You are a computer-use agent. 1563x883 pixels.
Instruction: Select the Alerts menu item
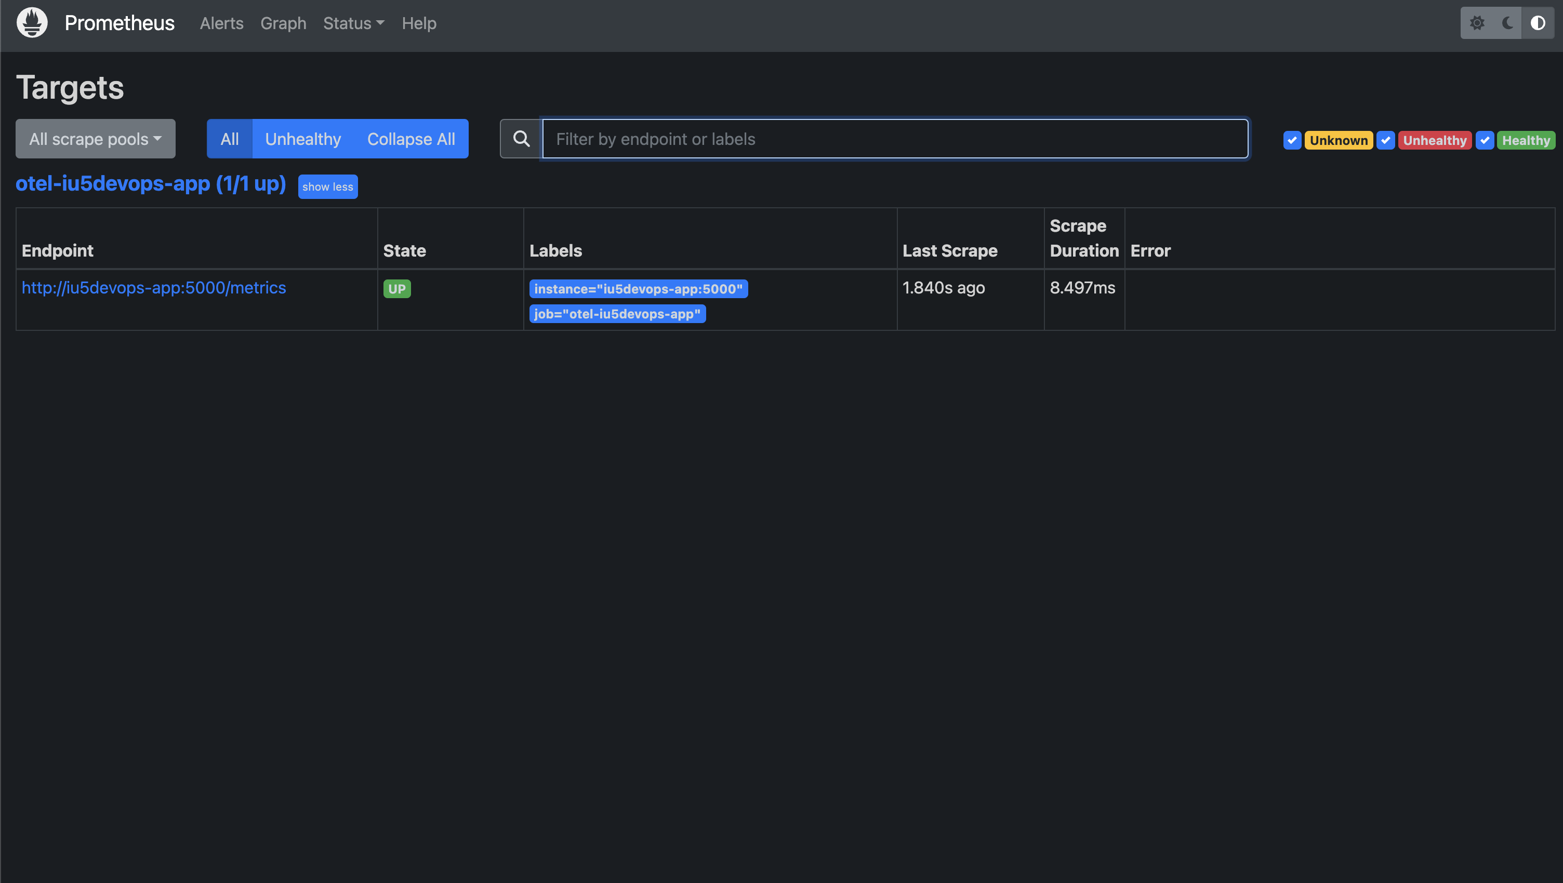click(x=221, y=21)
